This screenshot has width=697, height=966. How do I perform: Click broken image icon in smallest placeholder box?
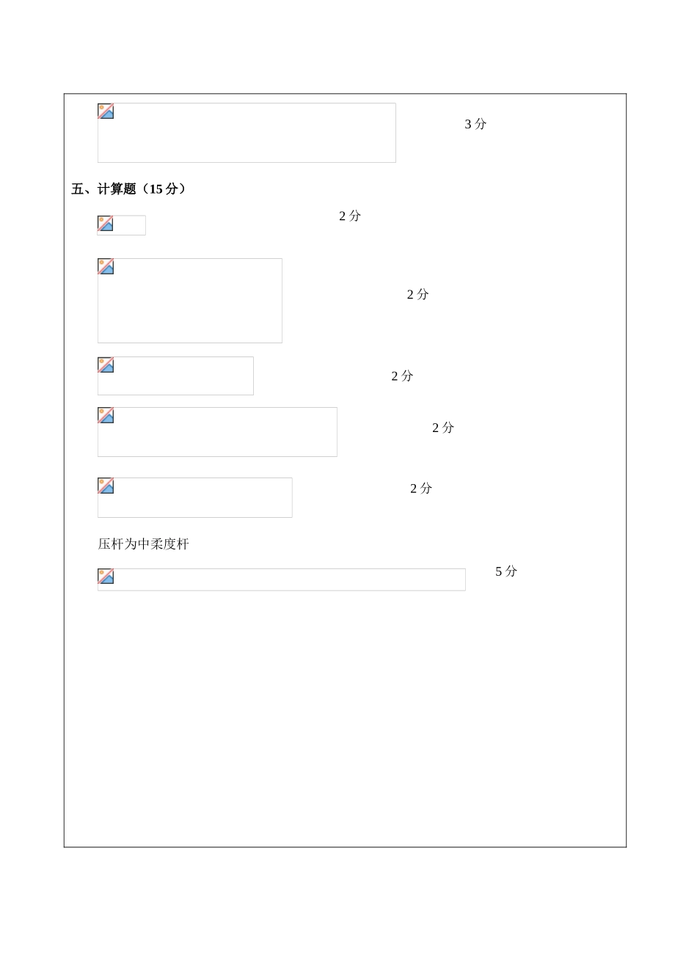coord(106,224)
